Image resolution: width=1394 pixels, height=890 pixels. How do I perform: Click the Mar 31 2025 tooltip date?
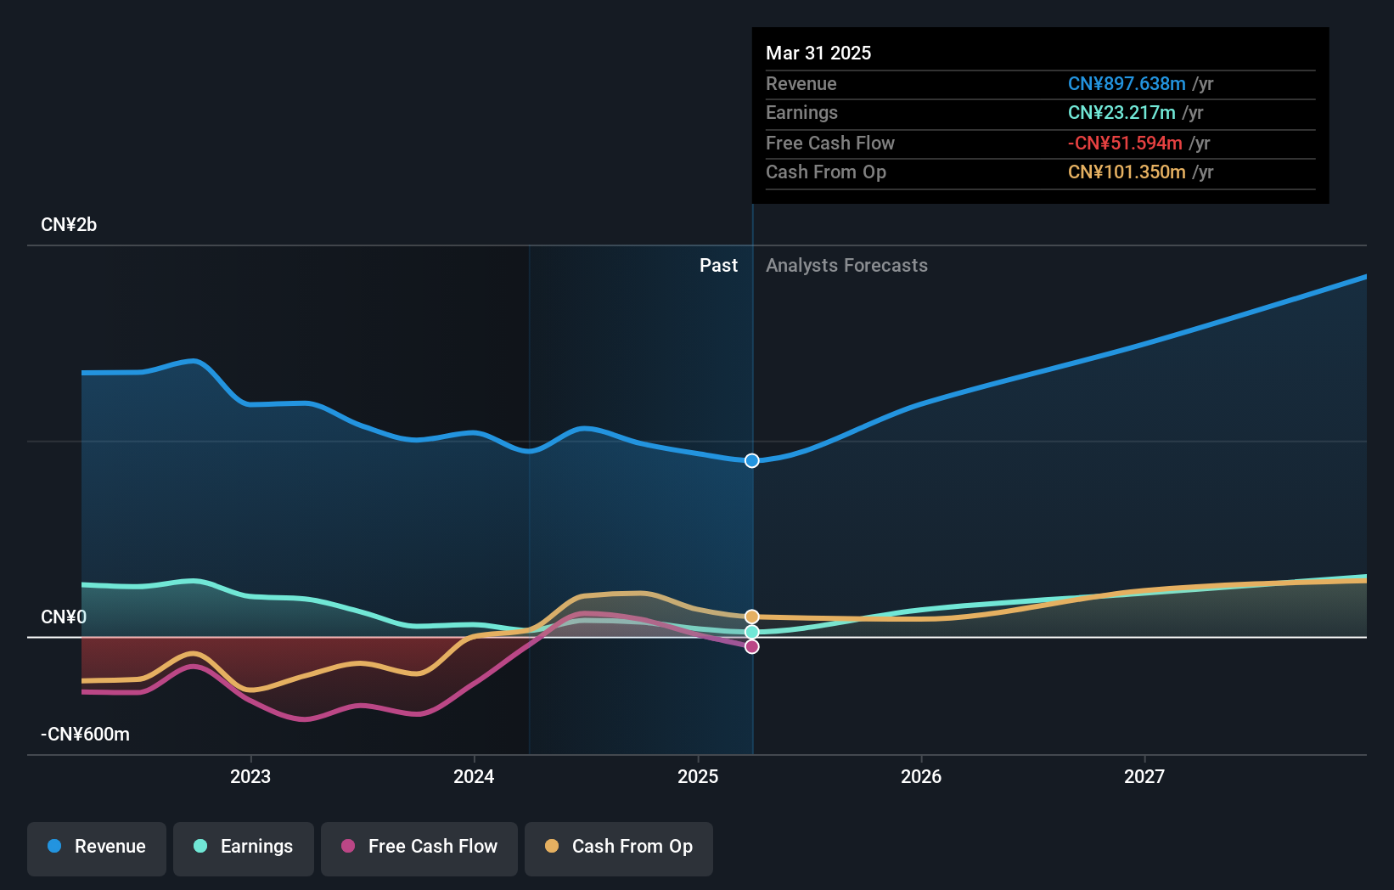click(818, 53)
